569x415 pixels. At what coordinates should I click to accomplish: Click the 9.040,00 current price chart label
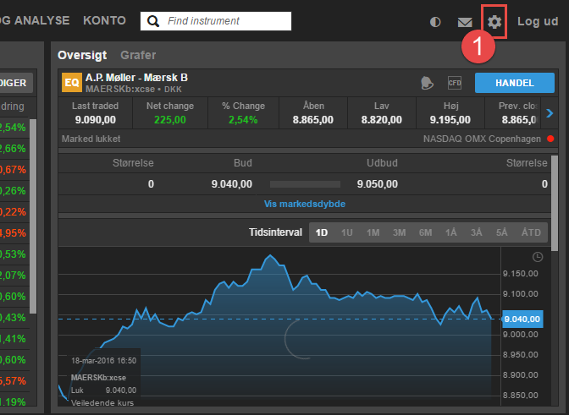[522, 319]
